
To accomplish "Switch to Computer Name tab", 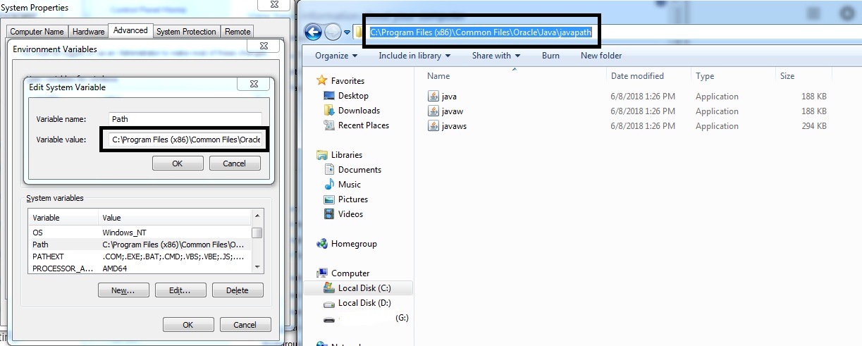I will pos(37,32).
